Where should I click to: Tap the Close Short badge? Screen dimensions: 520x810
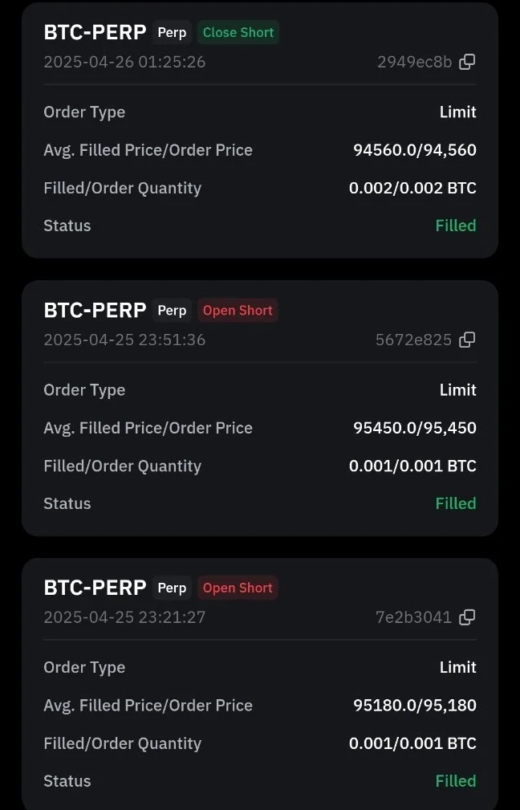tap(238, 32)
